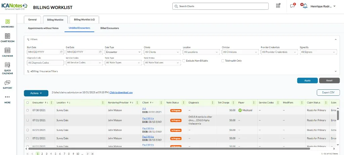Open the Rendering Provider column menu dots
The height and width of the screenshot is (155, 344).
tap(137, 102)
